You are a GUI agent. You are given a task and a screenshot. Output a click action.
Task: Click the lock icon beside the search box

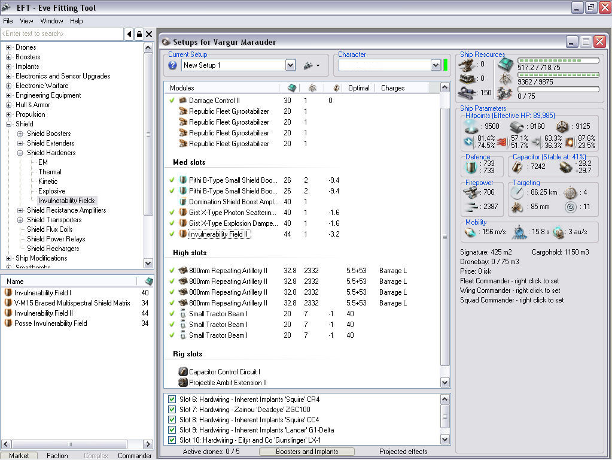tap(139, 34)
